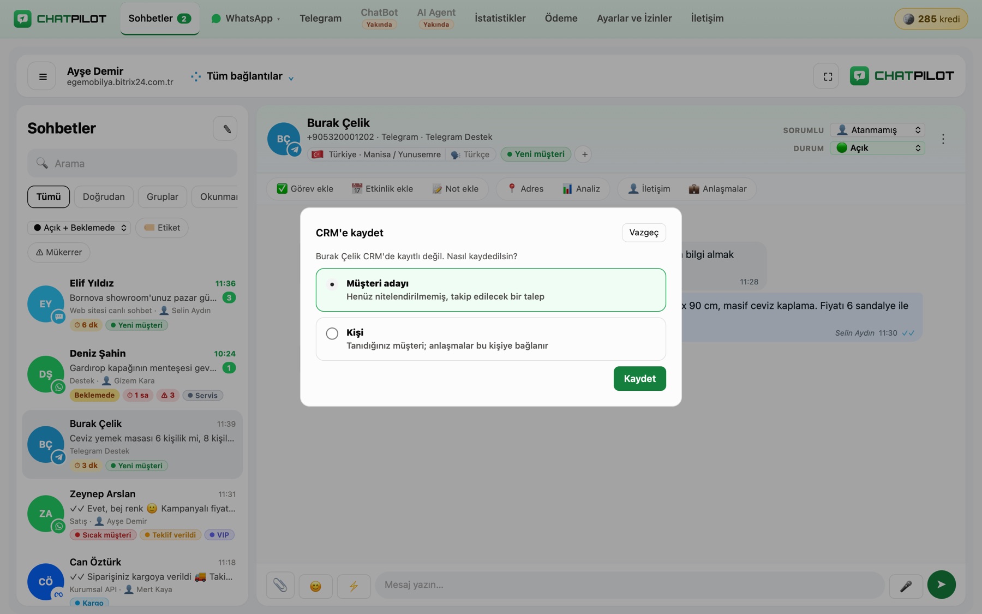Add a tag with the plus button
982x614 pixels.
point(584,154)
